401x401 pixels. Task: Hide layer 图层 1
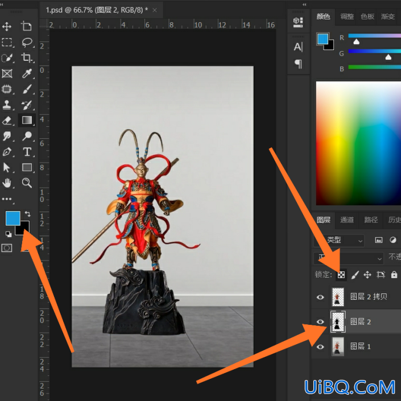[x=320, y=347]
